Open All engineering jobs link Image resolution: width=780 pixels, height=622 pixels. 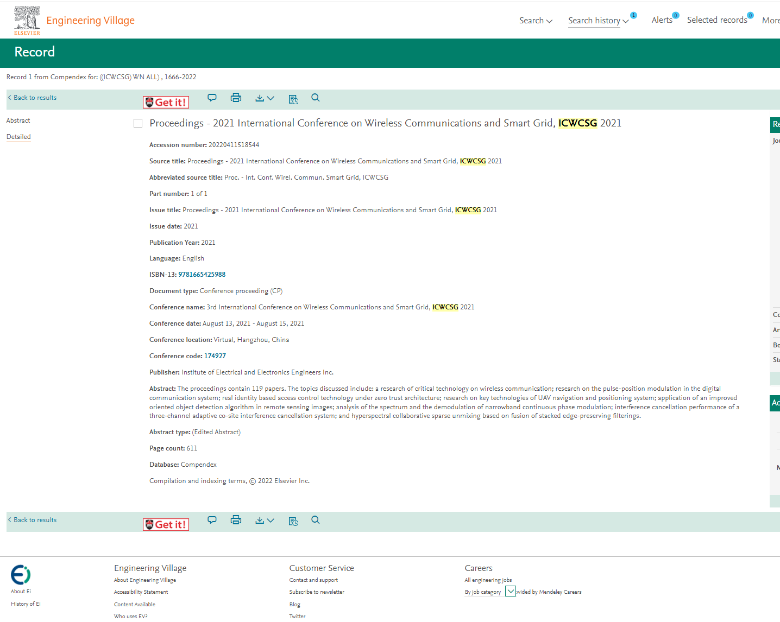coord(488,580)
